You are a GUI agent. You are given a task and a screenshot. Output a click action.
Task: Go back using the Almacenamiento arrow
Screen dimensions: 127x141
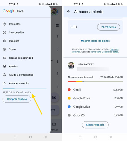pos(69,12)
